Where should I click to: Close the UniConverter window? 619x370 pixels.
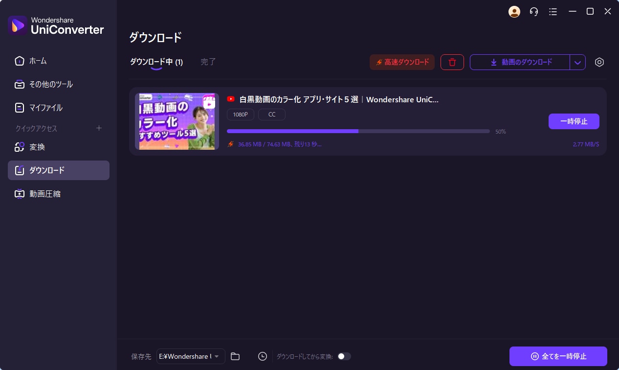pyautogui.click(x=608, y=11)
